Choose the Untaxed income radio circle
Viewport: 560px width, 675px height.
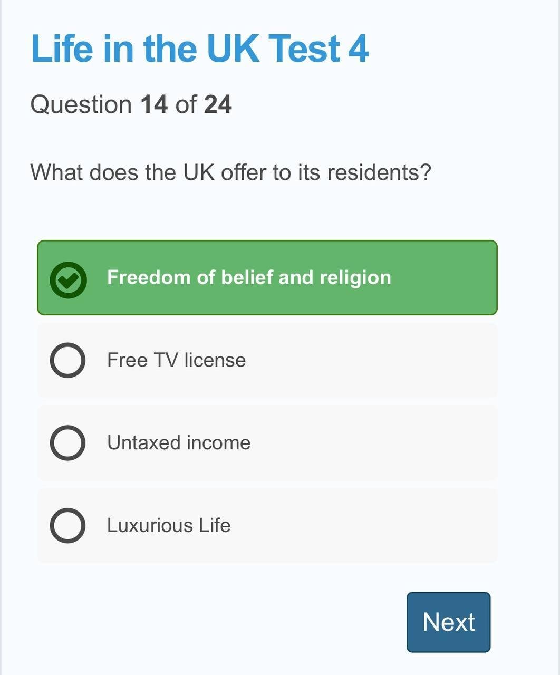click(67, 443)
